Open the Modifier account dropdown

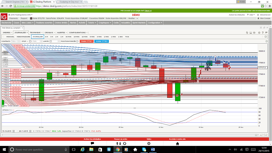tap(133, 18)
